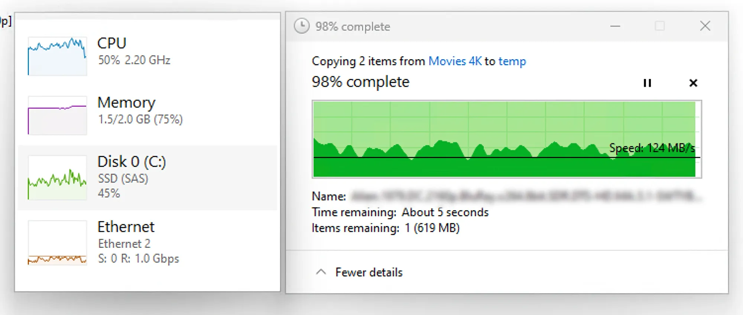Minimize the copy progress window
This screenshot has width=743, height=315.
(615, 26)
